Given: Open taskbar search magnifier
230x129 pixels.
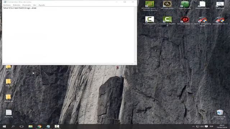Looking at the screenshot, I should coord(13,126).
